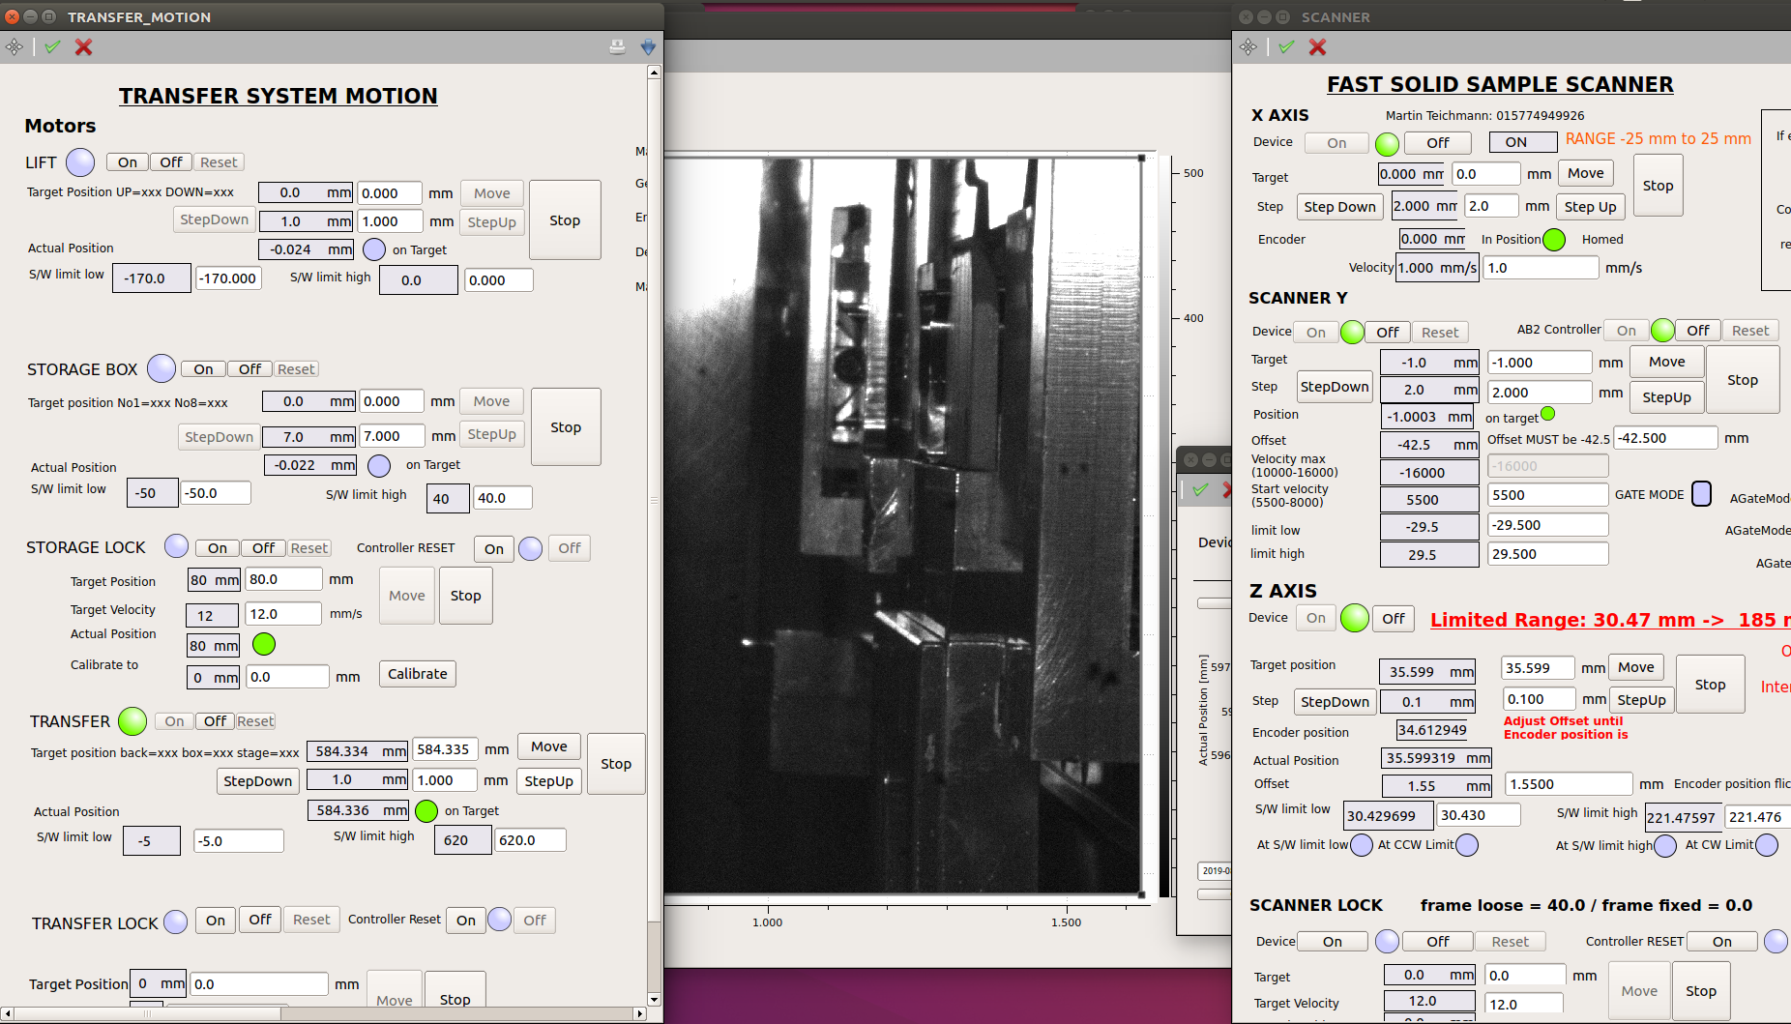Click the TRANSFER Stop button

tap(616, 764)
